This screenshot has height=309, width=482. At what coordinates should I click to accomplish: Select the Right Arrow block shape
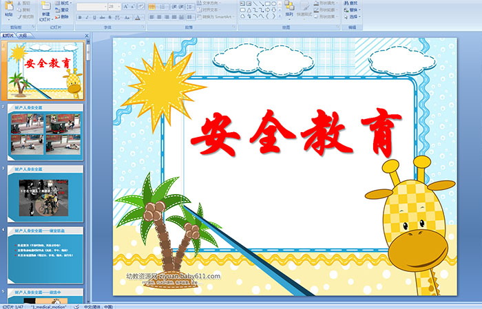click(267, 10)
